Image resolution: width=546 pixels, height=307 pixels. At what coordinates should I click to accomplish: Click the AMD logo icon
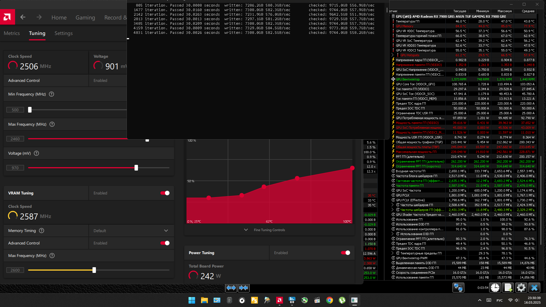click(x=7, y=17)
